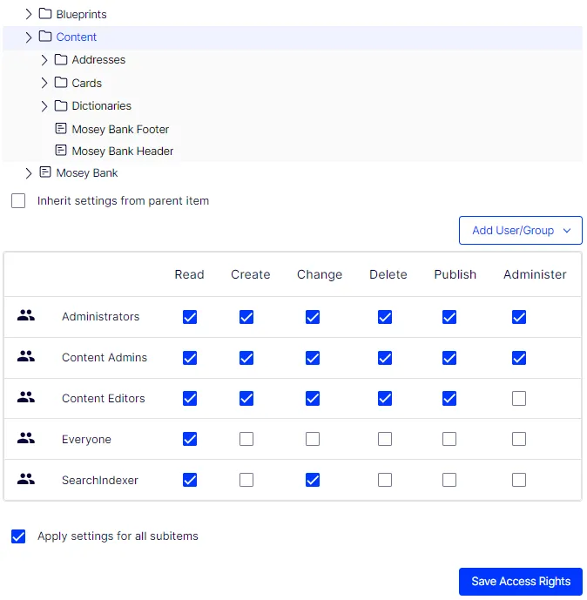This screenshot has height=600, width=587.
Task: Click the Delete column header
Action: 388,274
